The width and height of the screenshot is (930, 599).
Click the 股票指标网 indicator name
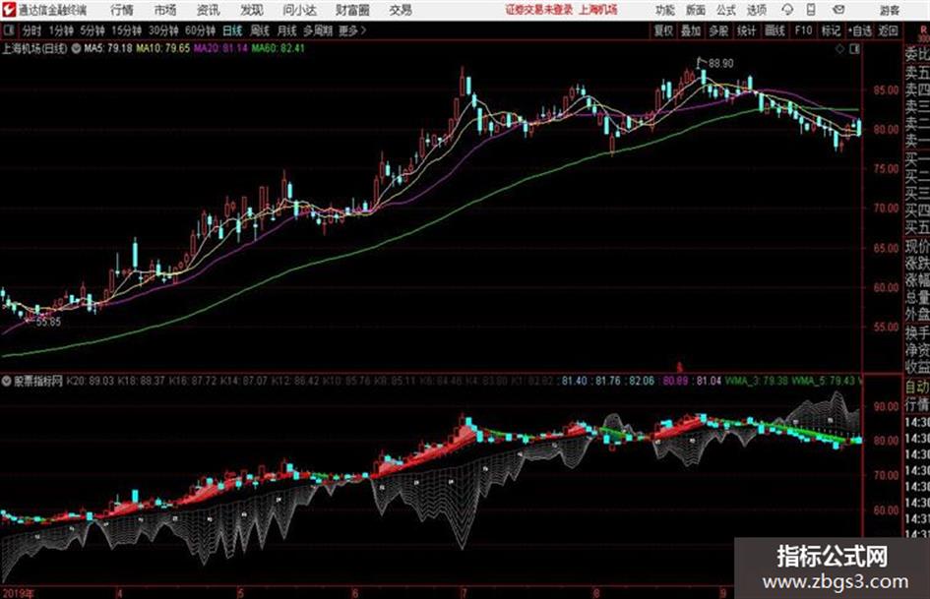tap(38, 382)
